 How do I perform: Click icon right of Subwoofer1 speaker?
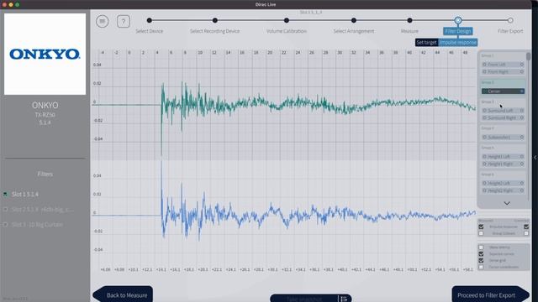[521, 137]
